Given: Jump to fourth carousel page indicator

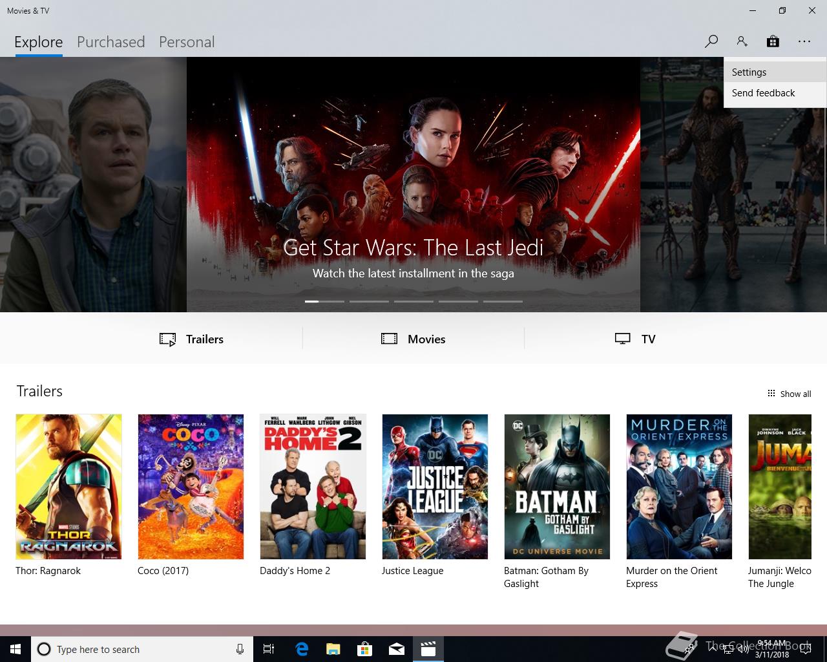Looking at the screenshot, I should [x=458, y=301].
